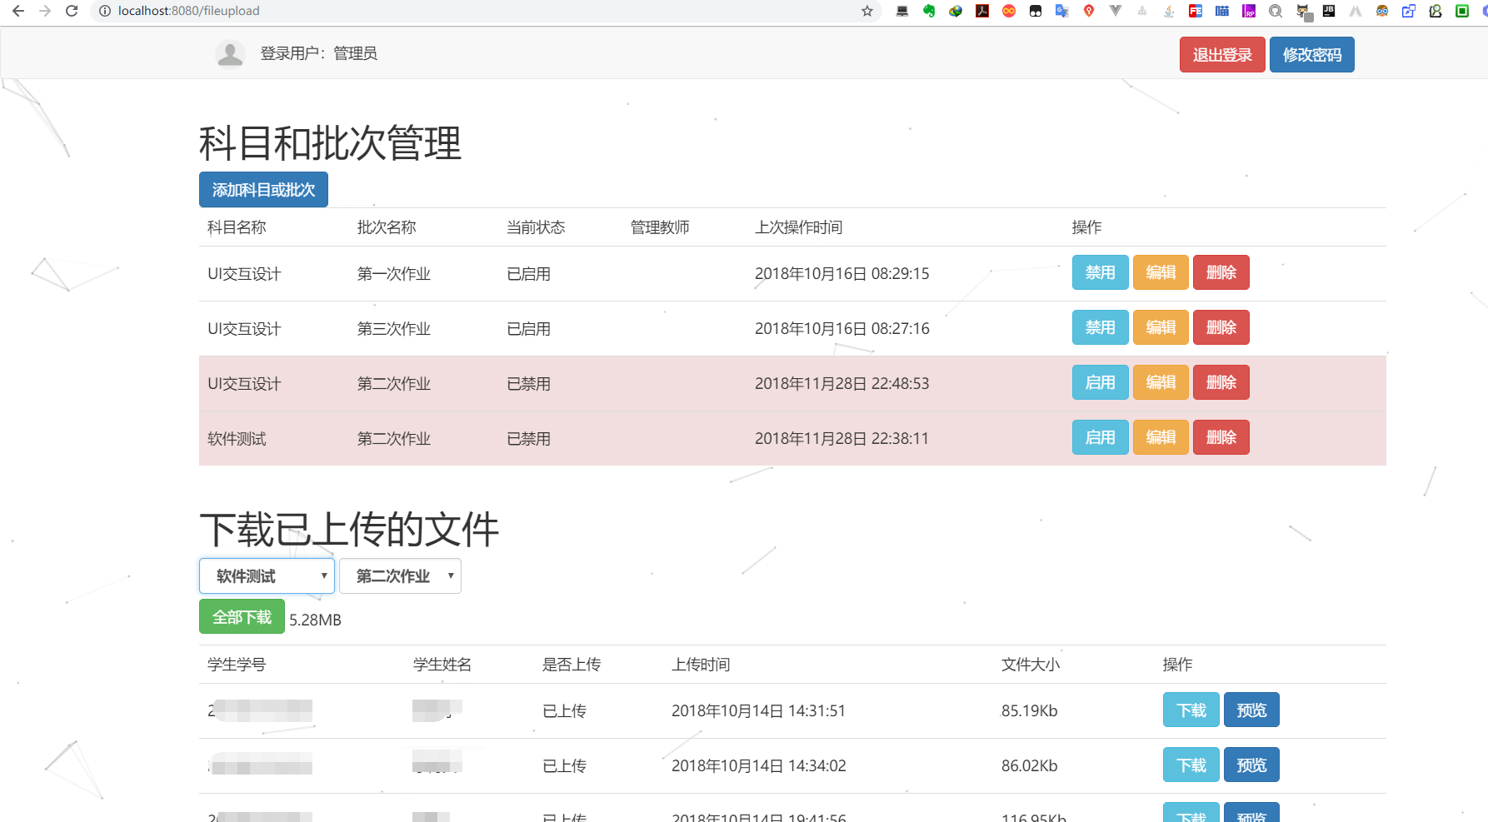Screen dimensions: 1488x822
Task: Open the 第二次作业 batch dropdown
Action: coord(400,575)
